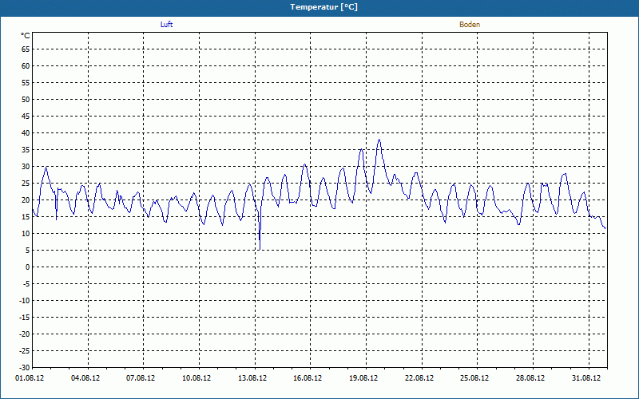The width and height of the screenshot is (639, 399).
Task: Click the lowest temperature dip near 5°C
Action: pos(260,249)
